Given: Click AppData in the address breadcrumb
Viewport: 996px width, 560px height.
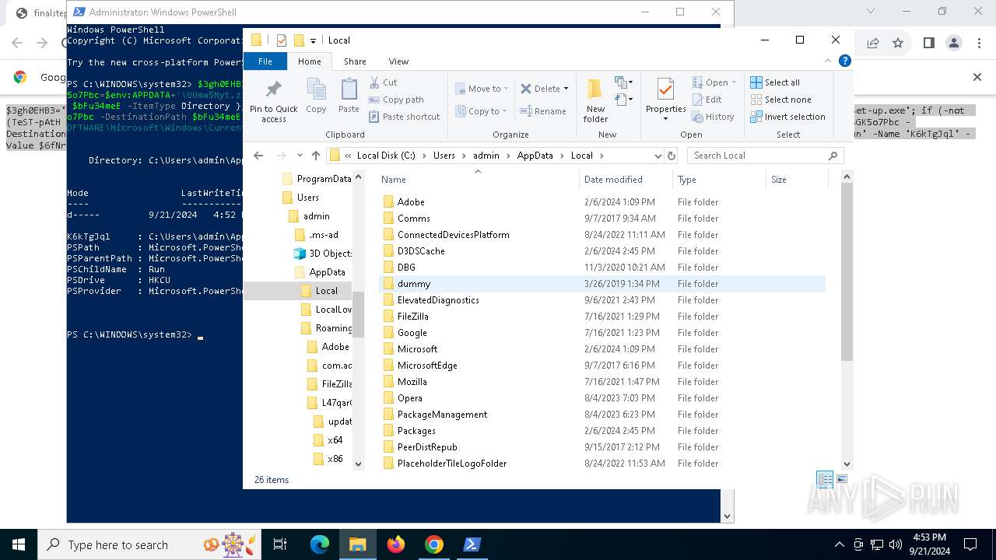Looking at the screenshot, I should [535, 156].
